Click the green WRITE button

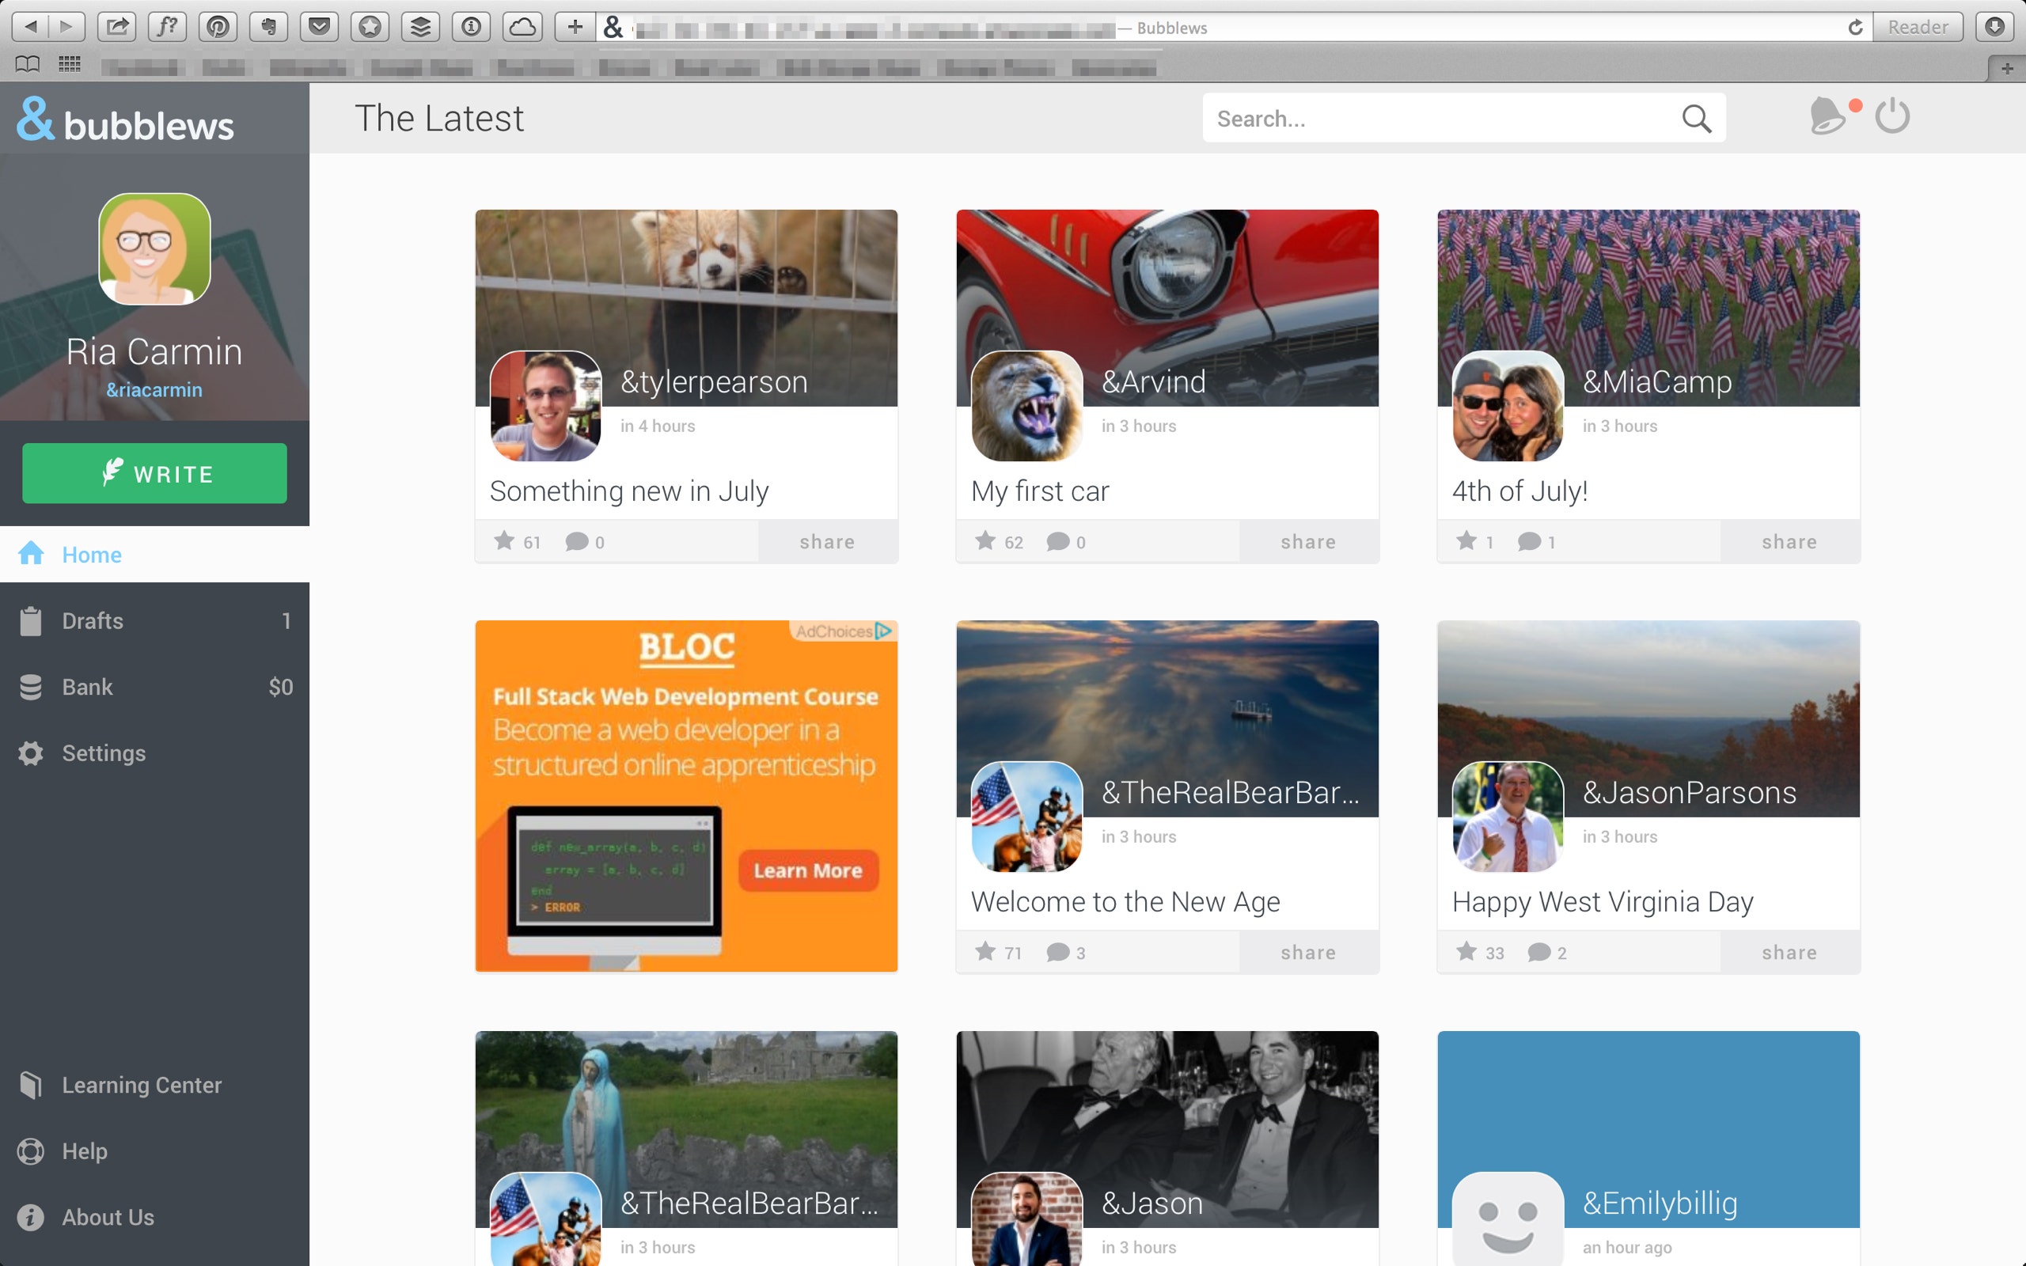click(155, 473)
